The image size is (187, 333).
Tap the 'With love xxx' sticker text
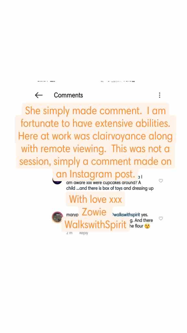[95, 199]
